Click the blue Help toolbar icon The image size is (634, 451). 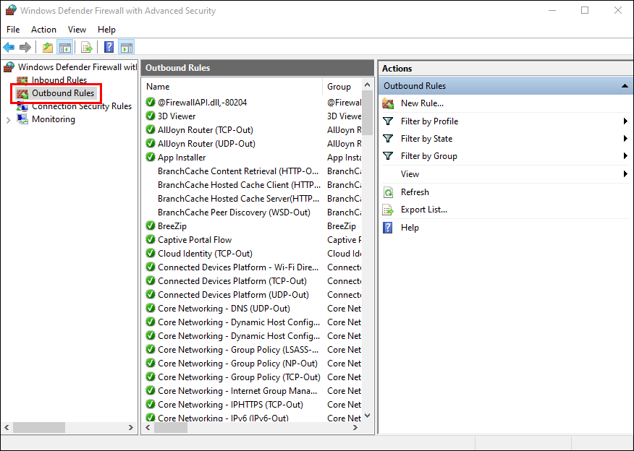point(109,47)
